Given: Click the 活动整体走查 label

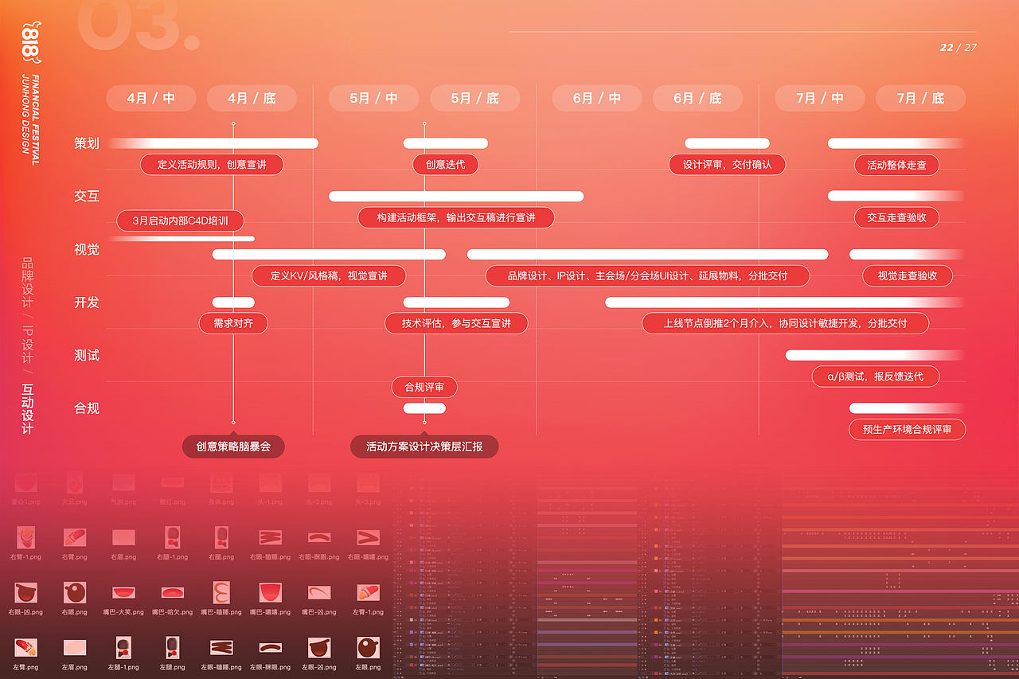Looking at the screenshot, I should coord(896,165).
